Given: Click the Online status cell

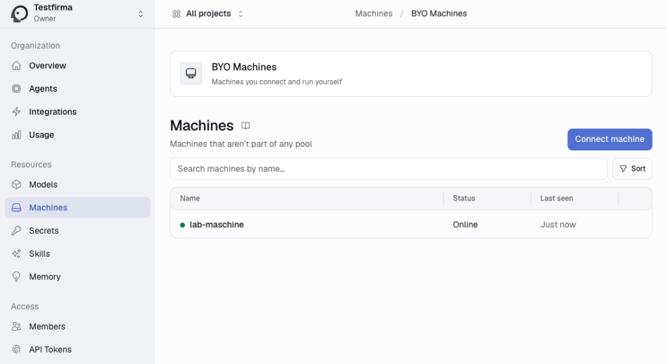Looking at the screenshot, I should 465,225.
